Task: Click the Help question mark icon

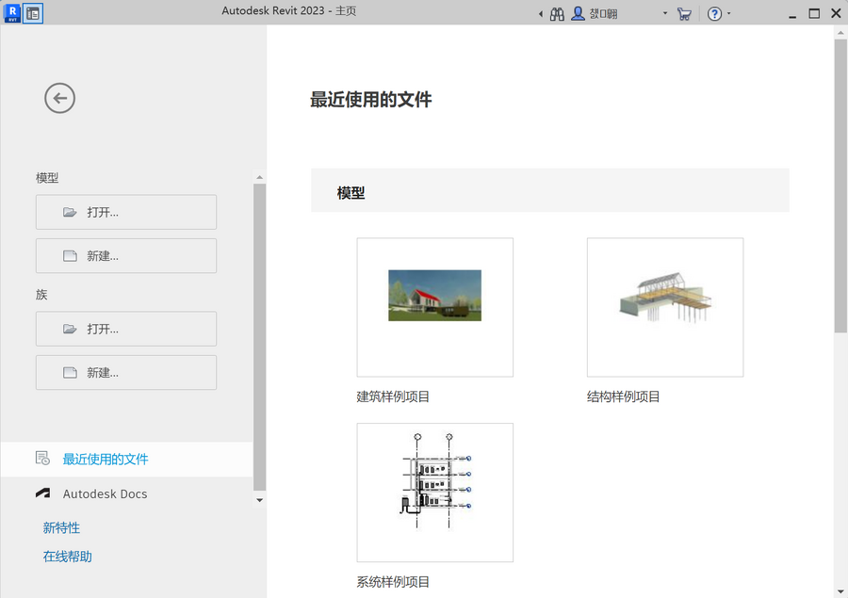Action: point(714,14)
